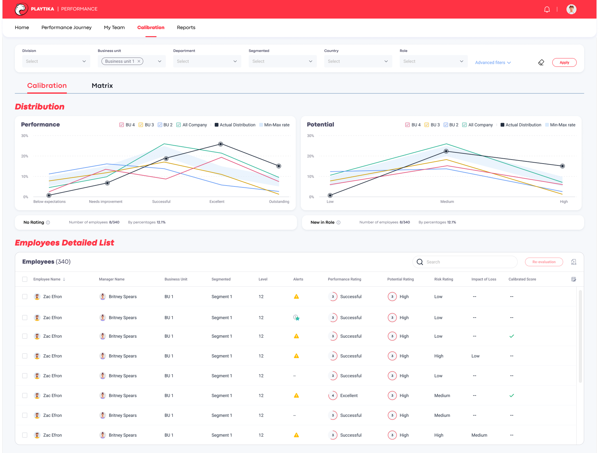Screen dimensions: 599x453
Task: Click the notification bell icon
Action: tap(547, 9)
